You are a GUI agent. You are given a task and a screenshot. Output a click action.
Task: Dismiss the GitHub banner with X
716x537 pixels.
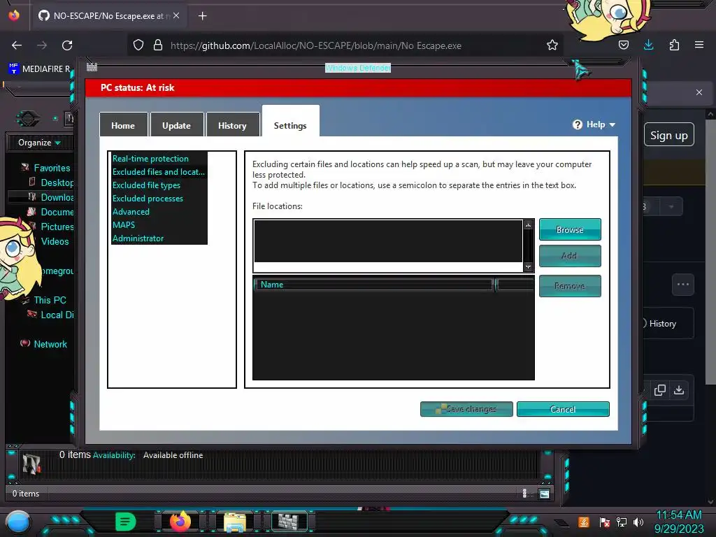click(699, 92)
